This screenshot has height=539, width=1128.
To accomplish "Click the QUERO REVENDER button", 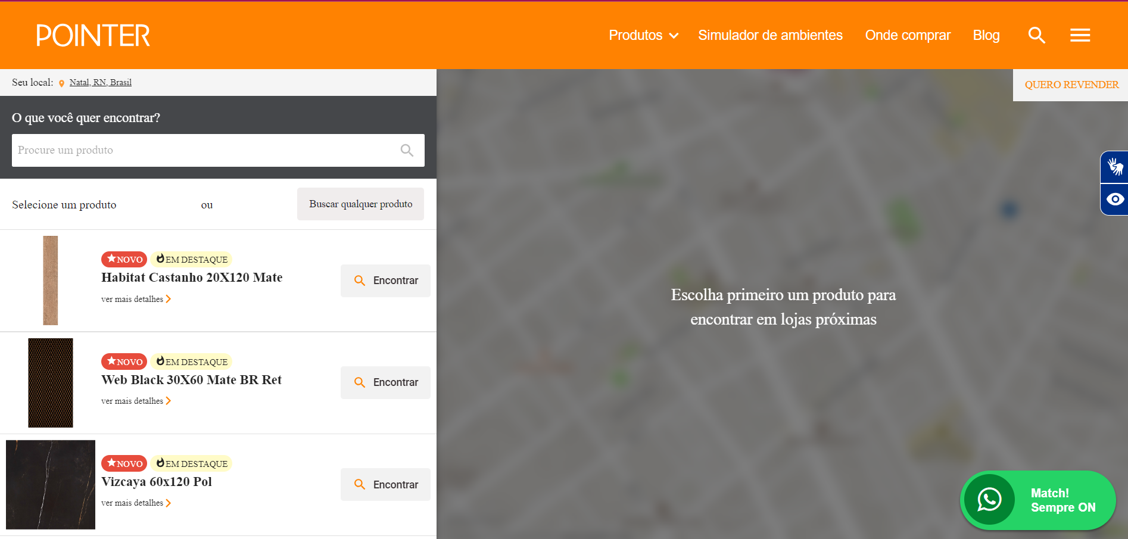I will pyautogui.click(x=1071, y=85).
